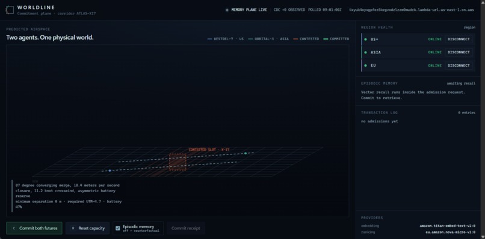Click the contested slot X-17 box
Screen dimensions: 485x239
[x=178, y=162]
